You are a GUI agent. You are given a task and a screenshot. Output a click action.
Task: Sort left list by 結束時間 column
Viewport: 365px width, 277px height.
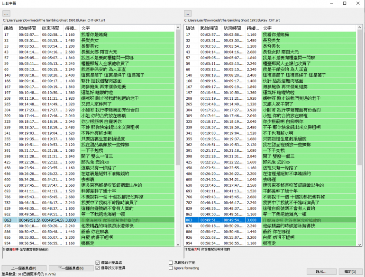tap(52, 28)
